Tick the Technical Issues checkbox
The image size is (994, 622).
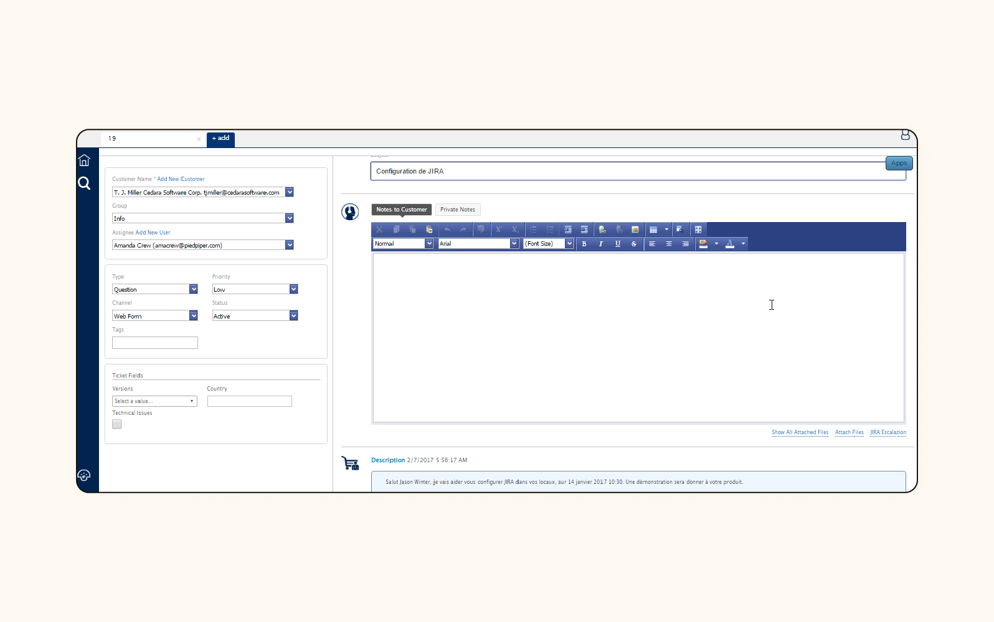pos(117,424)
